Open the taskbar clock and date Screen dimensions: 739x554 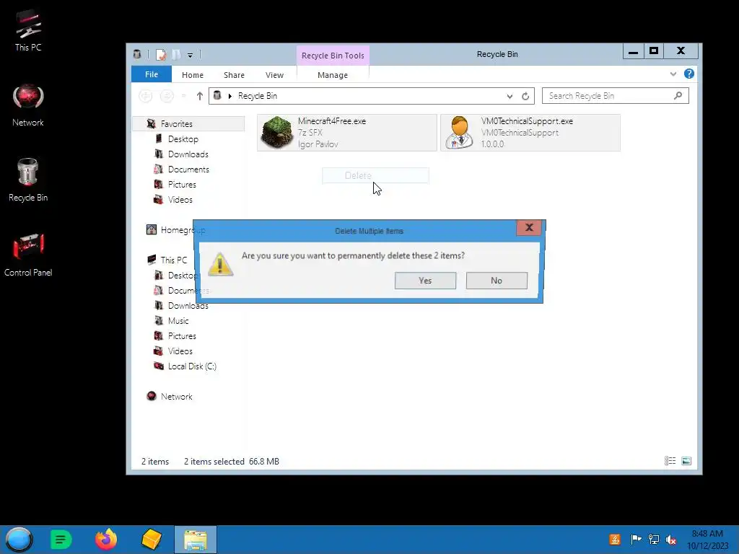pos(707,540)
